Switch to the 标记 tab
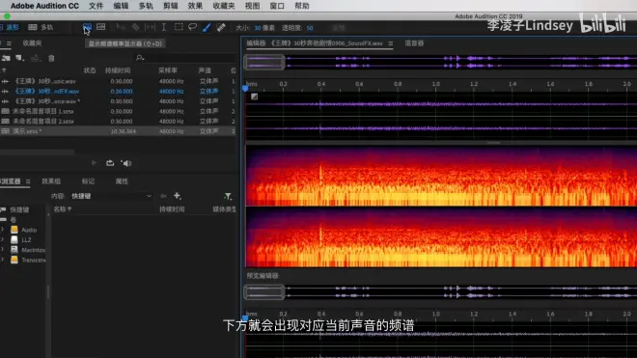The image size is (637, 358). pyautogui.click(x=88, y=181)
